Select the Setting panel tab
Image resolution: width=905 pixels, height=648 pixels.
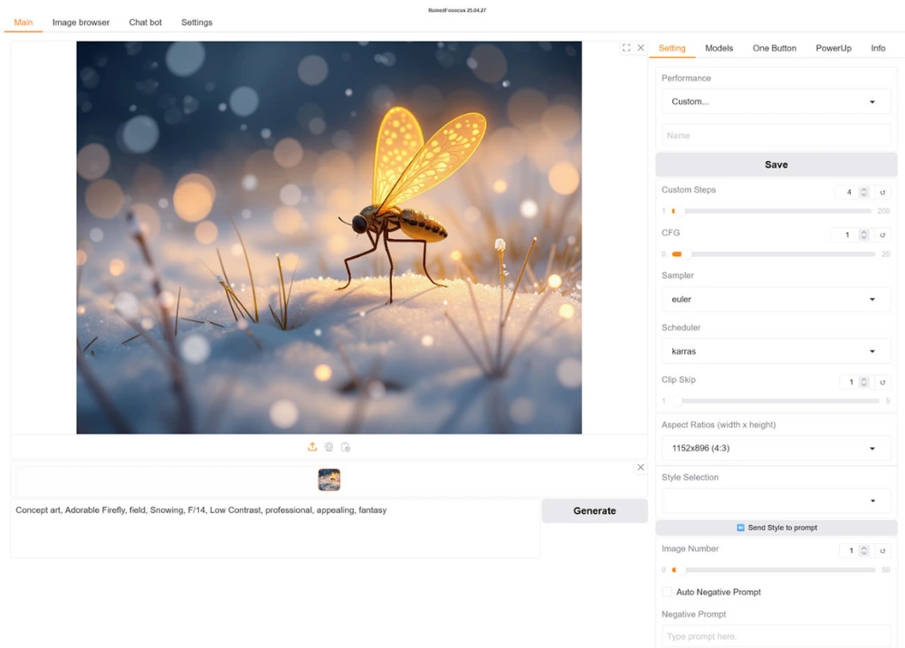tap(672, 49)
